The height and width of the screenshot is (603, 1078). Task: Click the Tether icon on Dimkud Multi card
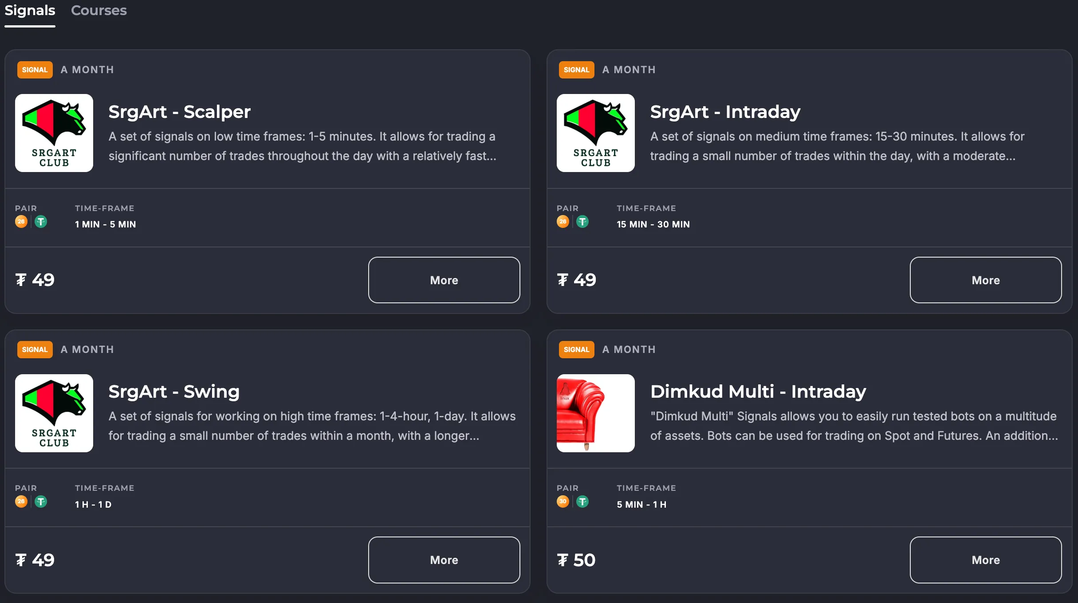[x=582, y=501]
